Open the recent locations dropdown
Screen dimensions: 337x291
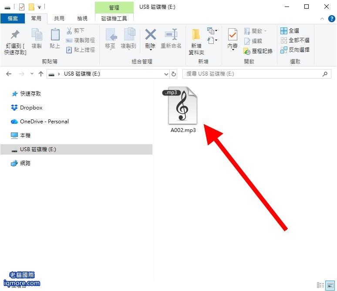(32, 74)
